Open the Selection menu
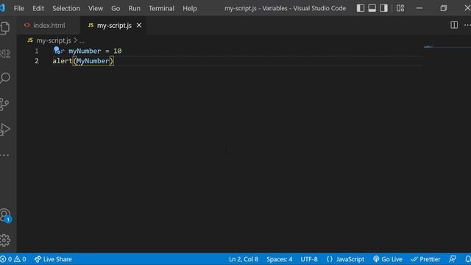Viewport: 471px width, 265px height. coord(66,8)
